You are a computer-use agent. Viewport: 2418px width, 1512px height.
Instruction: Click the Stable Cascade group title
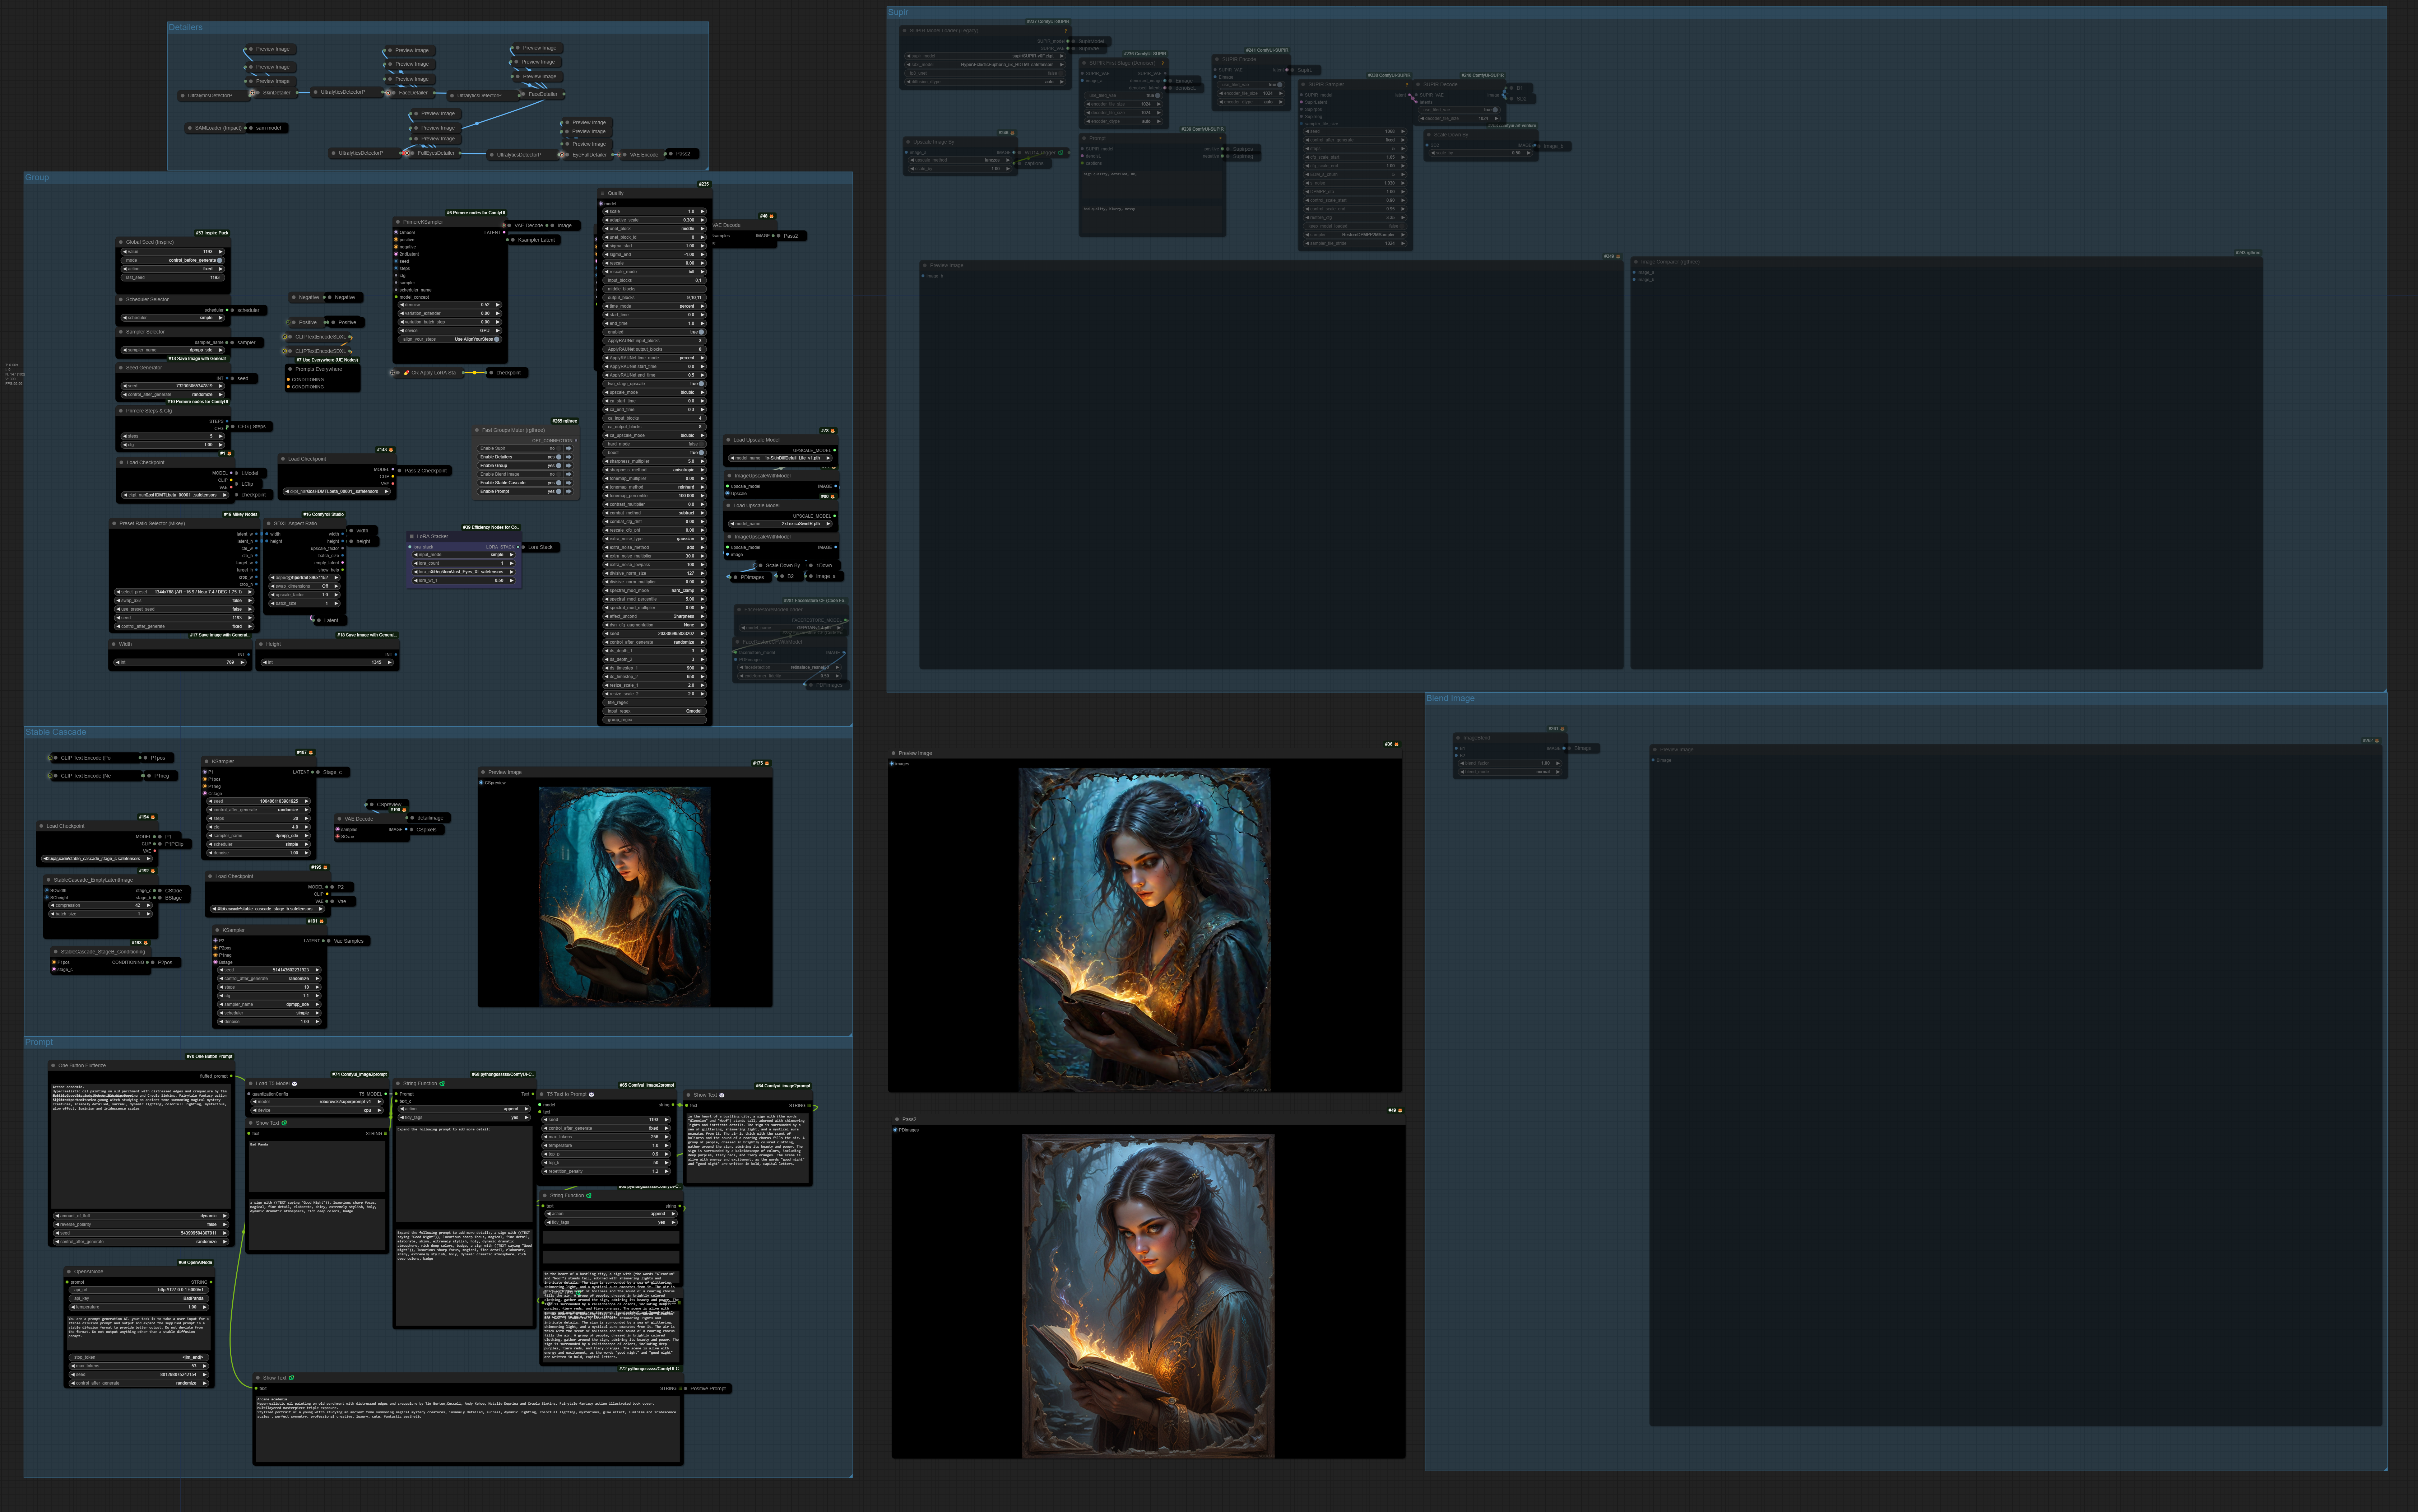(56, 732)
